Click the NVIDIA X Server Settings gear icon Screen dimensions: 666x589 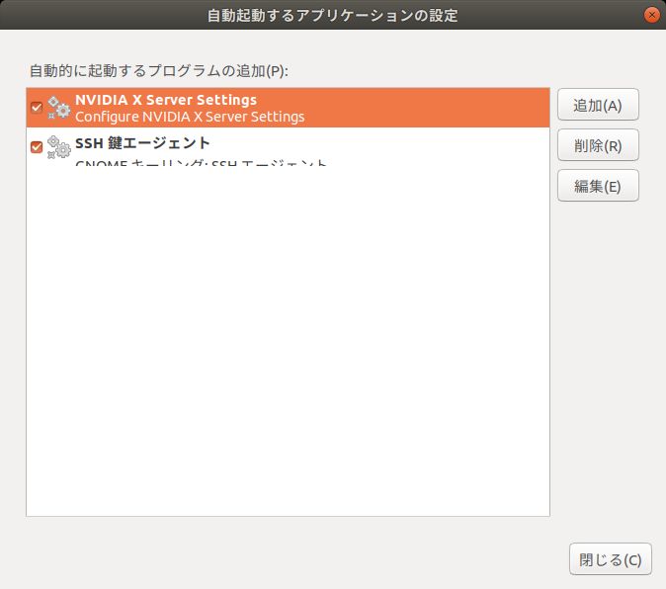[x=58, y=108]
